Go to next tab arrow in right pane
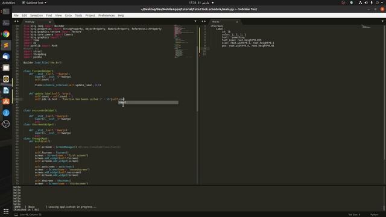The height and width of the screenshot is (217, 386). click(x=205, y=22)
